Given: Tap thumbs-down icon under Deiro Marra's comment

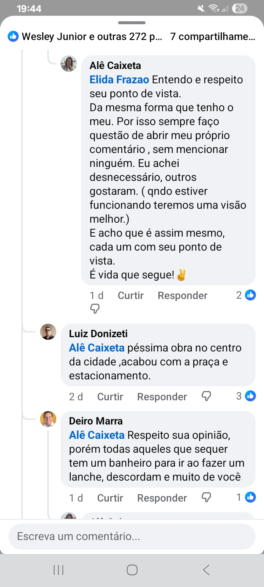Looking at the screenshot, I should (206, 497).
